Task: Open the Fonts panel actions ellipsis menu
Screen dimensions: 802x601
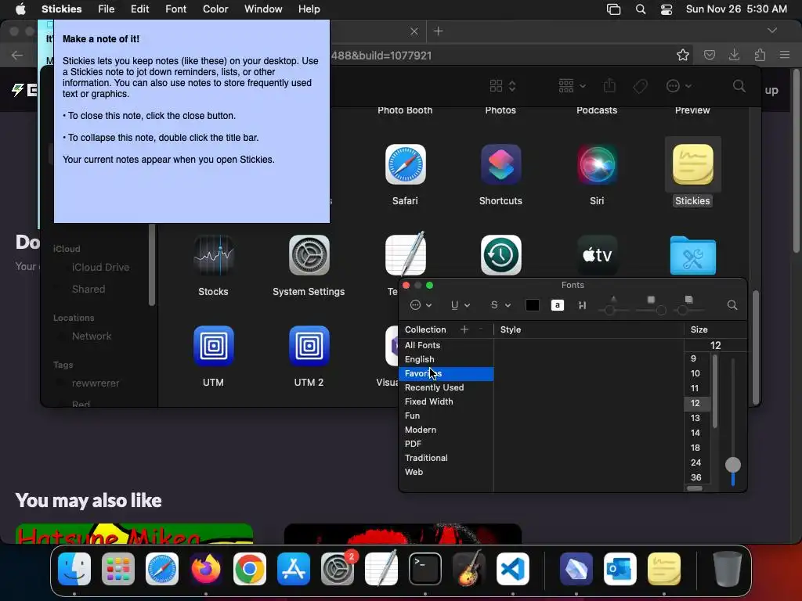Action: 421,305
